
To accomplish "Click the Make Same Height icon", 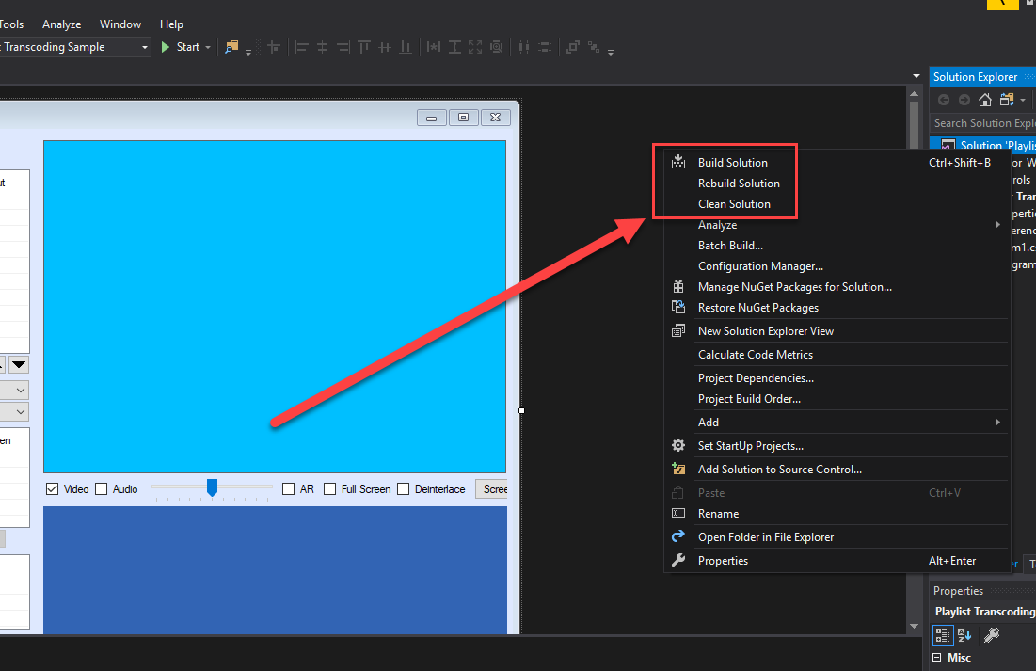I will click(x=454, y=47).
